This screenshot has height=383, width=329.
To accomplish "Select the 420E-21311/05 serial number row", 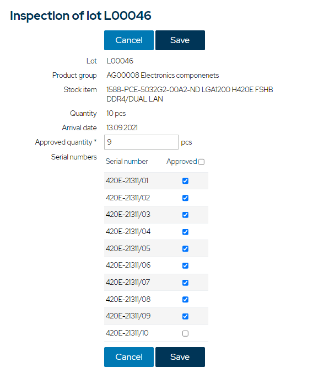I will [156, 248].
